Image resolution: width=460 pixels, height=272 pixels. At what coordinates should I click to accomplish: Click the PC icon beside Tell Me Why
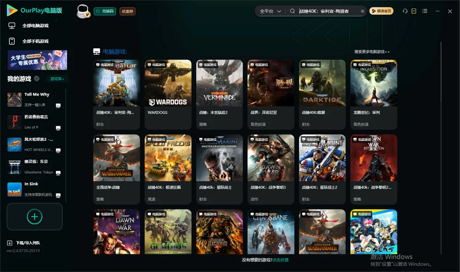pyautogui.click(x=58, y=106)
